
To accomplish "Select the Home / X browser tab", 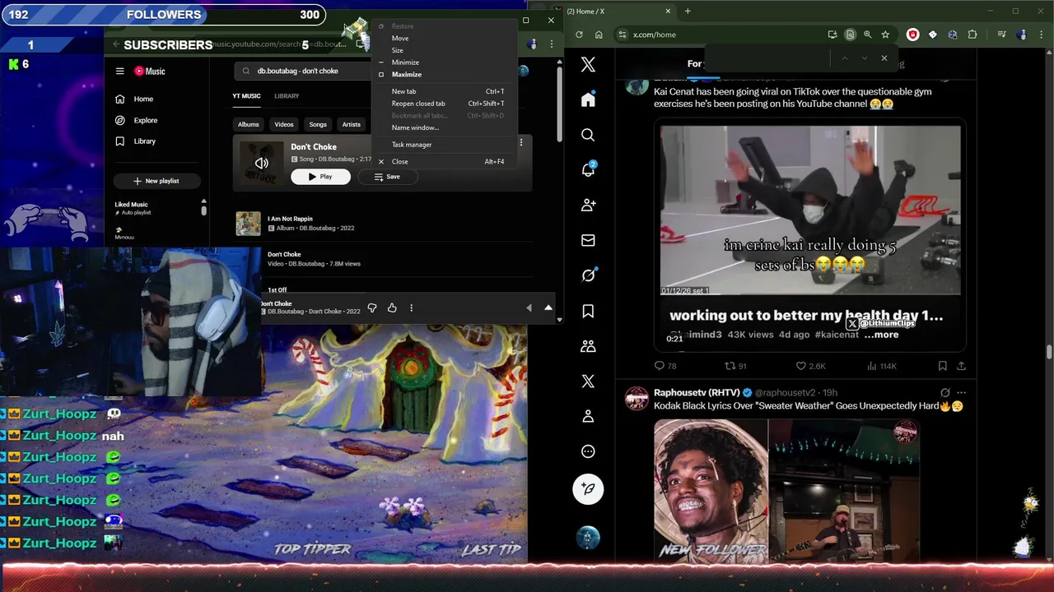I will click(619, 12).
